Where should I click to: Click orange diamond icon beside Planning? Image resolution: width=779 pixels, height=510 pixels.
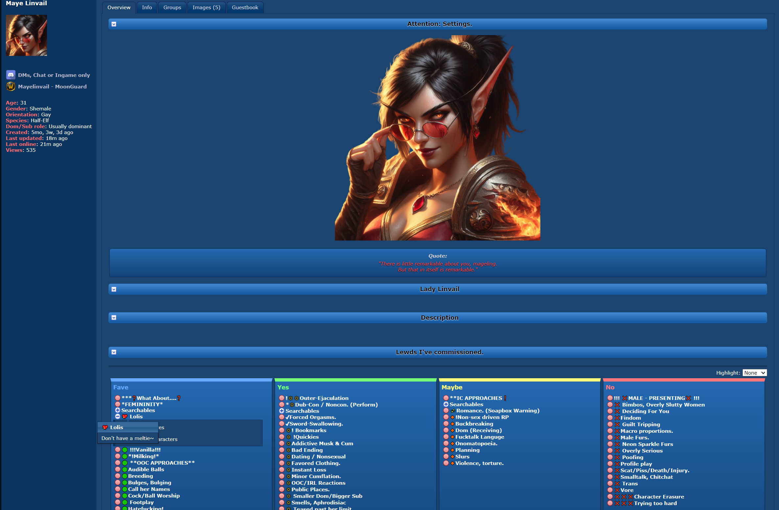coord(453,450)
